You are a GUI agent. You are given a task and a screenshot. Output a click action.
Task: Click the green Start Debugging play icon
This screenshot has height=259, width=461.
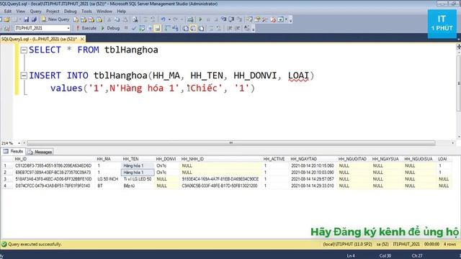[200, 19]
